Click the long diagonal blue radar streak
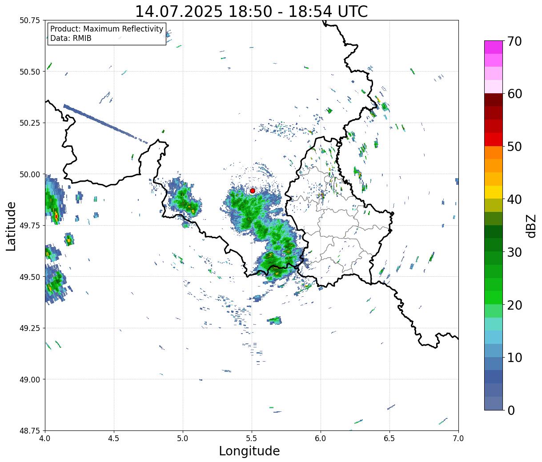 (x=105, y=123)
